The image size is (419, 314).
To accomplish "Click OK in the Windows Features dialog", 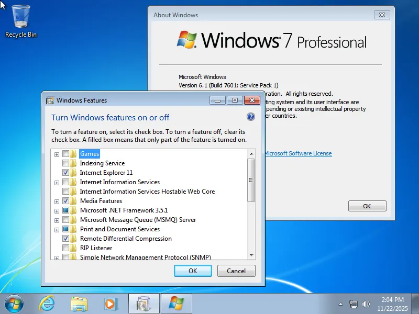I will pos(193,271).
